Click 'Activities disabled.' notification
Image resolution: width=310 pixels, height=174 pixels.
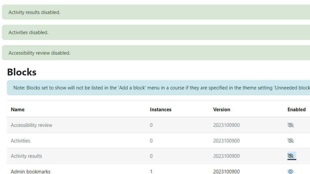(x=156, y=33)
